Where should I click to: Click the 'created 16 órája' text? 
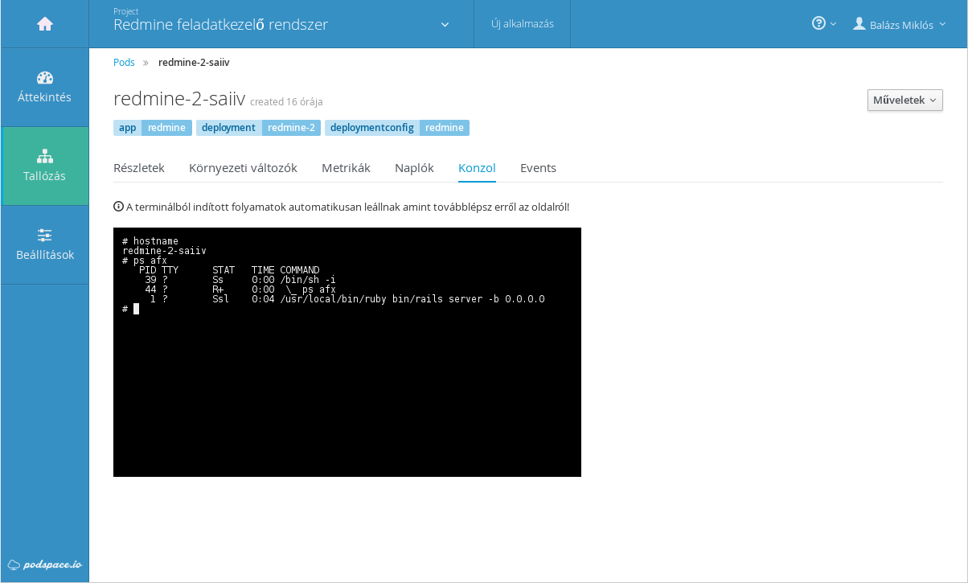(286, 102)
